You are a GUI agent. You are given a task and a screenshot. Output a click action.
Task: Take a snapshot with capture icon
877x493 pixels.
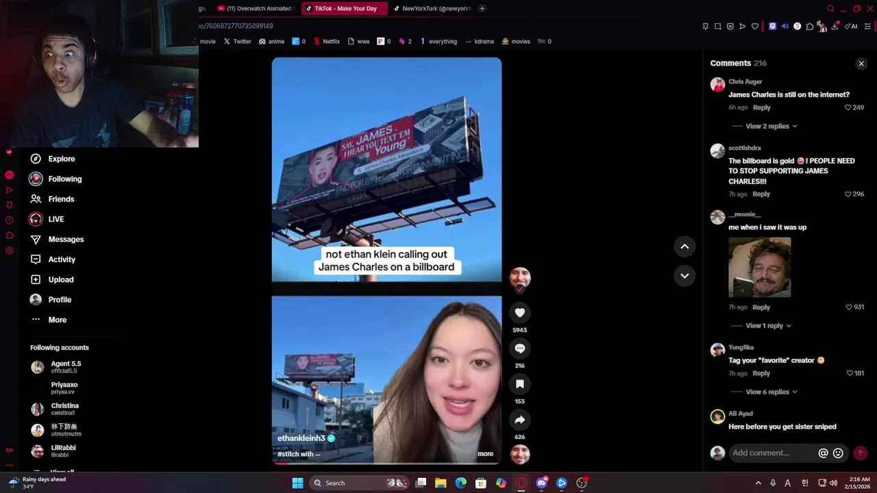(717, 27)
